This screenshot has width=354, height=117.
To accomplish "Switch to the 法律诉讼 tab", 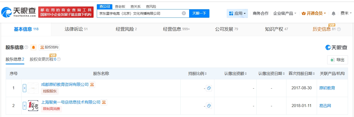I will tap(76, 29).
